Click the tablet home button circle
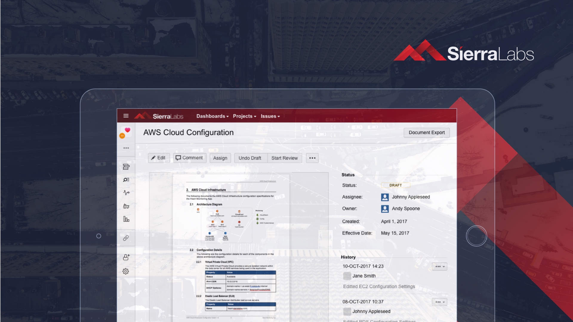This screenshot has height=322, width=573. 476,236
